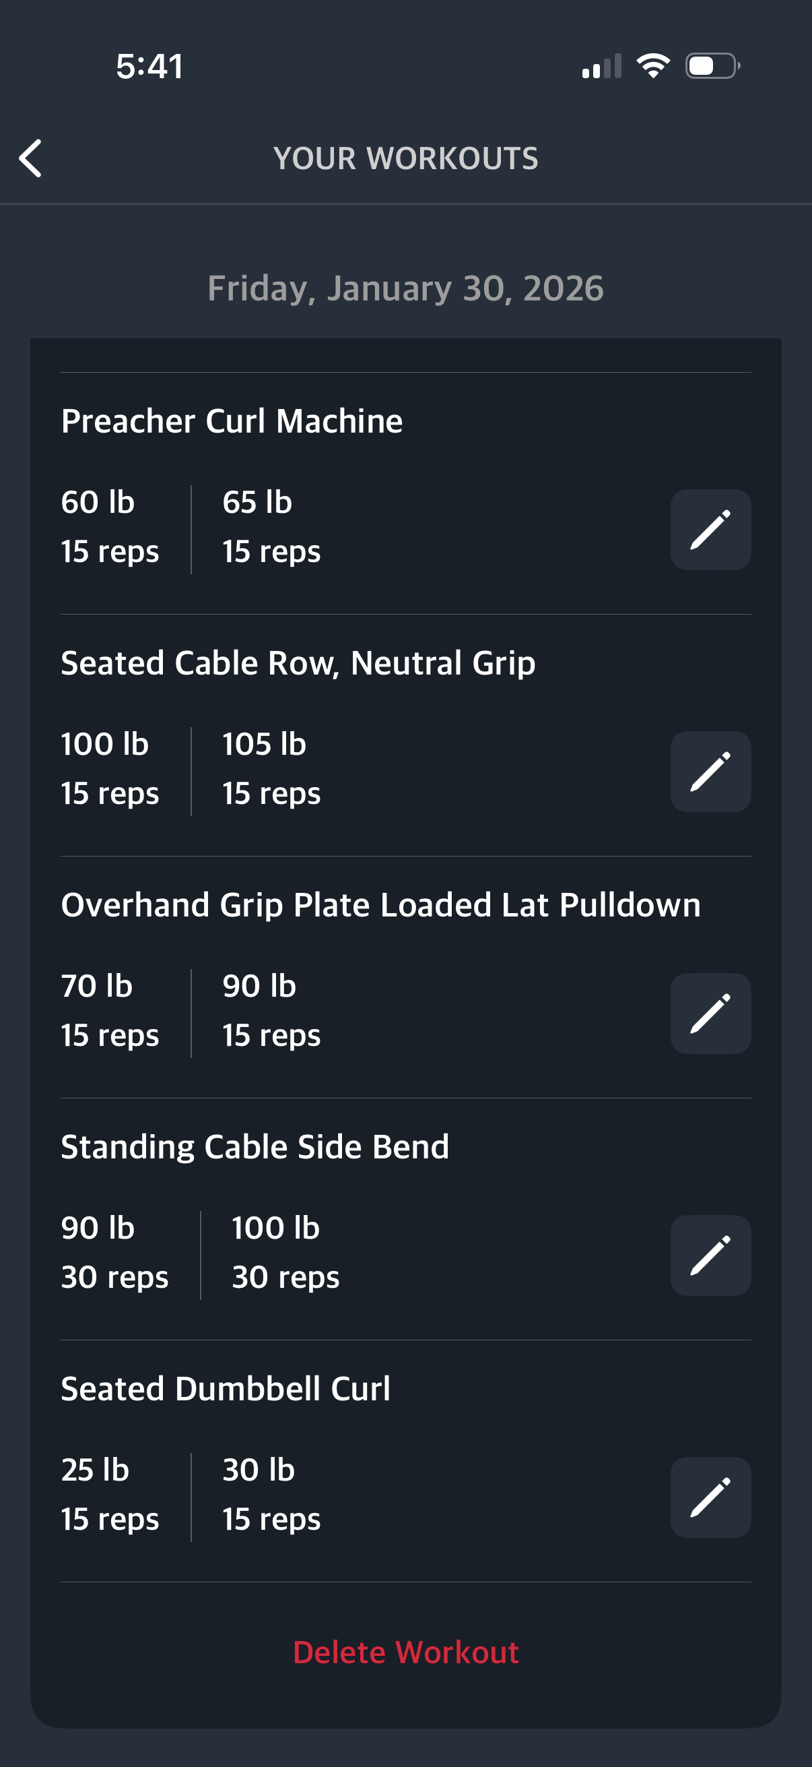
Task: Select the Seated Cable Row, Neutral Grip title
Action: pos(298,663)
